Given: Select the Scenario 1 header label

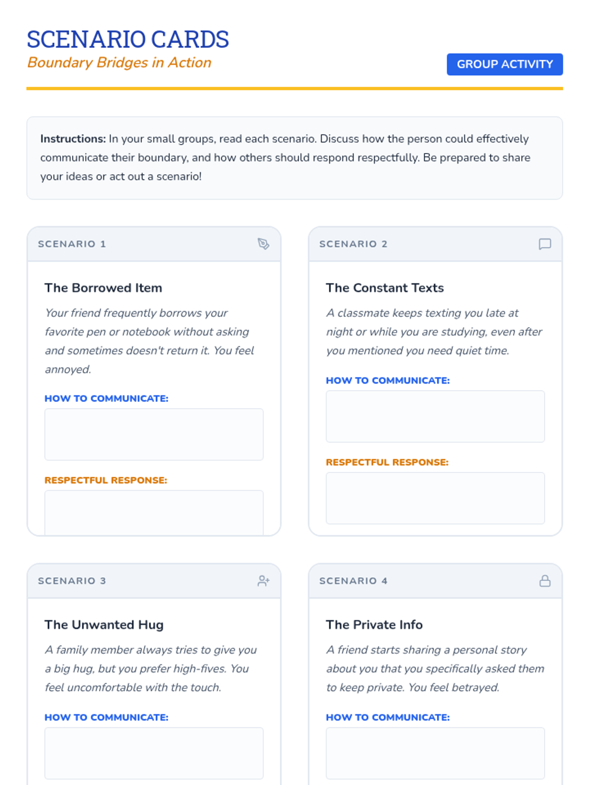Looking at the screenshot, I should coord(72,244).
